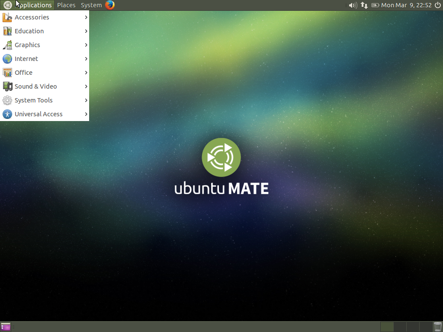Screen dimensions: 443x332
Task: Switch to the first workspace
Action: [387, 327]
